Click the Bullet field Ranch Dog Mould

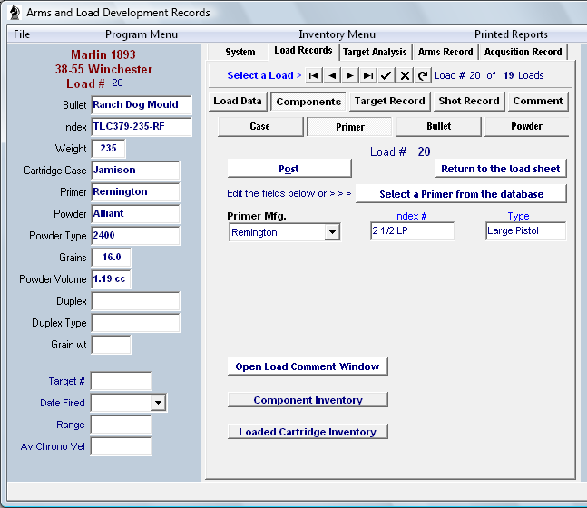[142, 105]
